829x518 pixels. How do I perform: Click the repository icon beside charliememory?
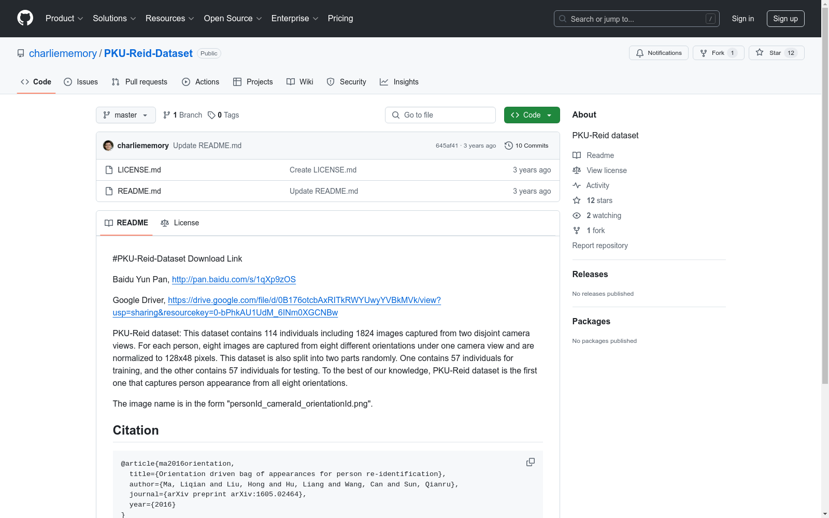point(21,53)
